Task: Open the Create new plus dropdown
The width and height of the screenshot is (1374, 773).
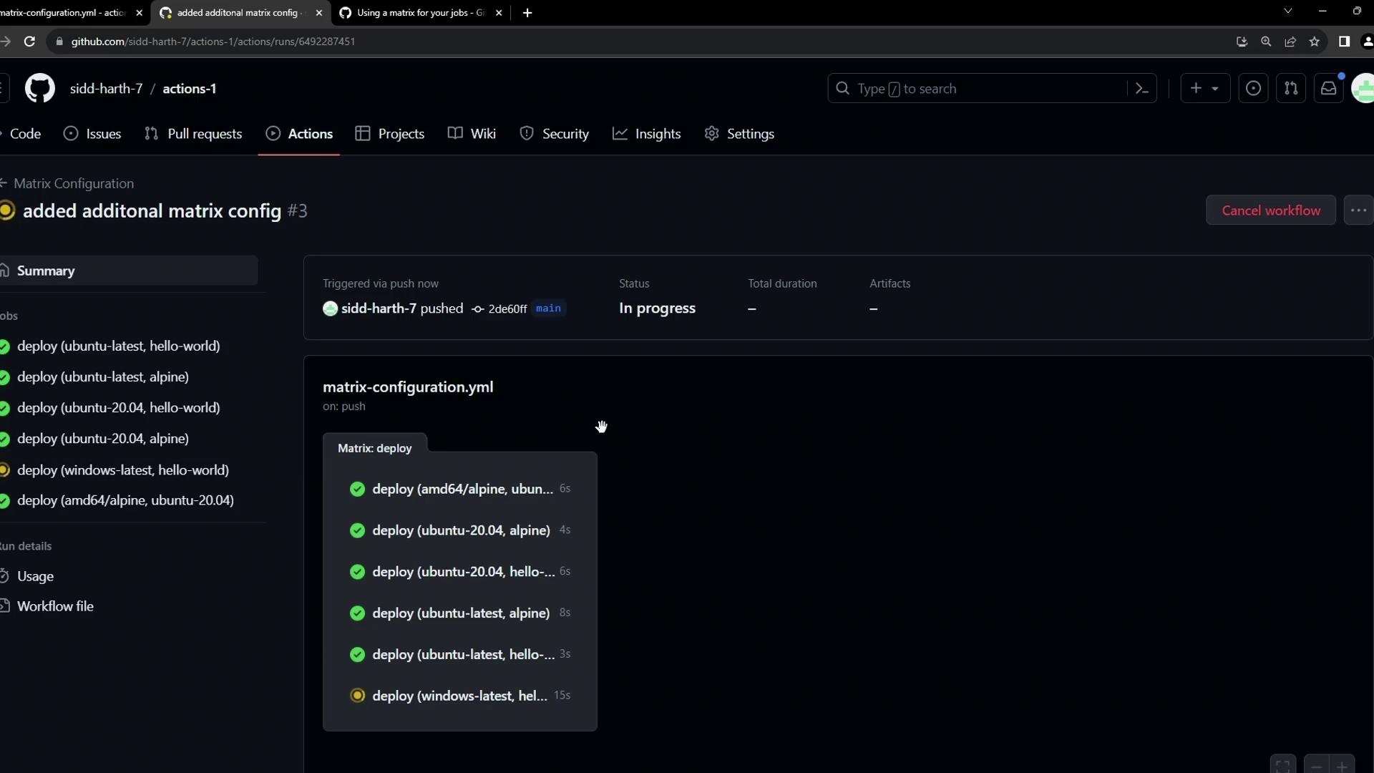Action: [x=1204, y=89]
